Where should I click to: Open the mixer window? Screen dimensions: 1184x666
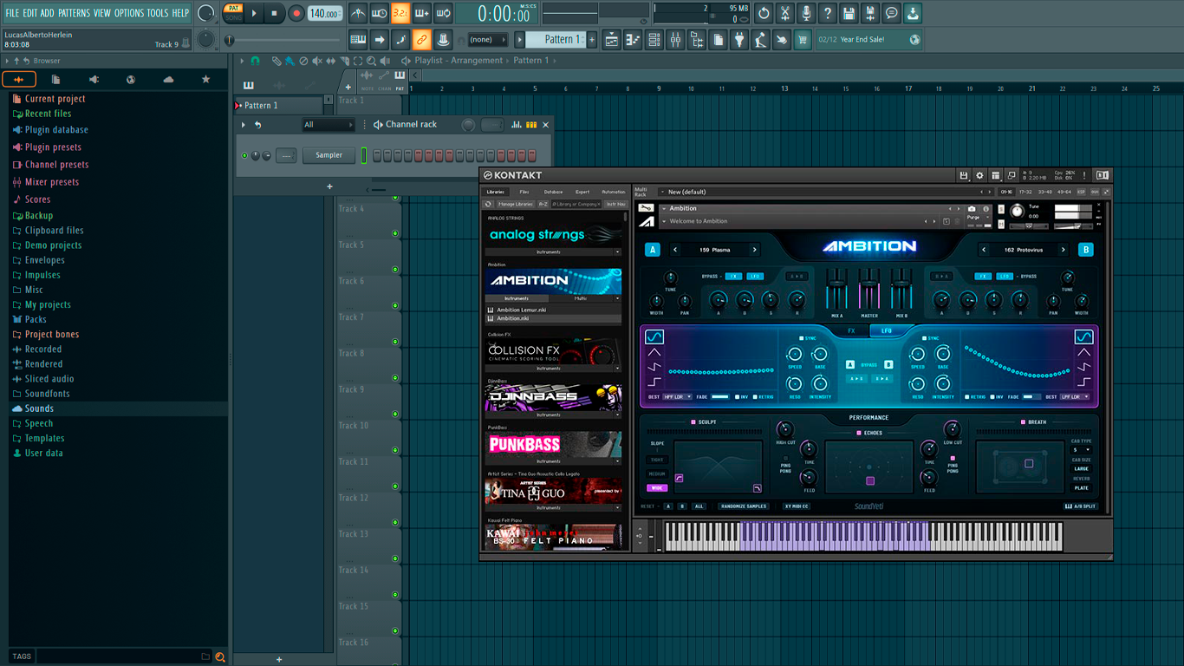[675, 40]
